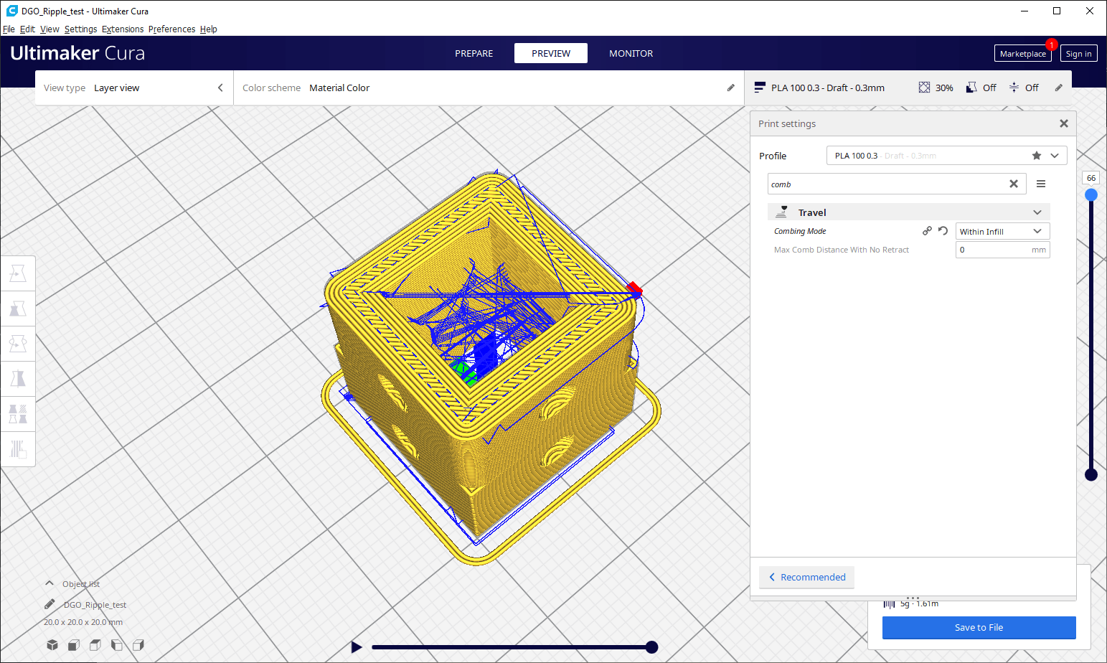Open the View menu

[x=50, y=29]
